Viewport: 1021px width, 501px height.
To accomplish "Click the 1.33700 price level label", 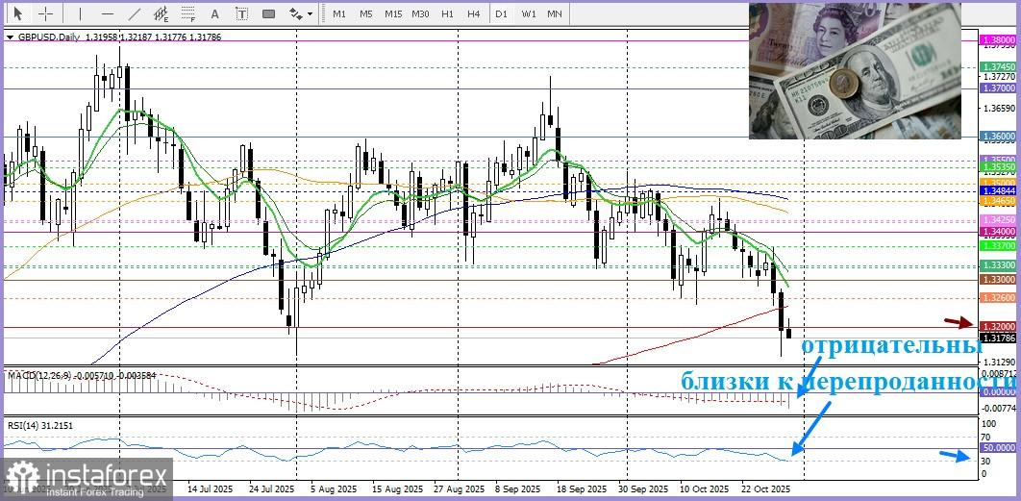I will (998, 246).
